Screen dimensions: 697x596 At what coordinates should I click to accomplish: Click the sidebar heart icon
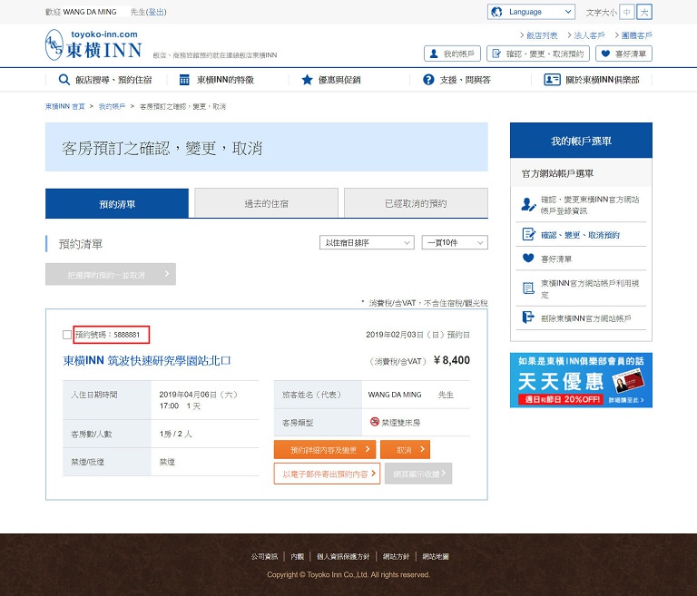tap(528, 258)
